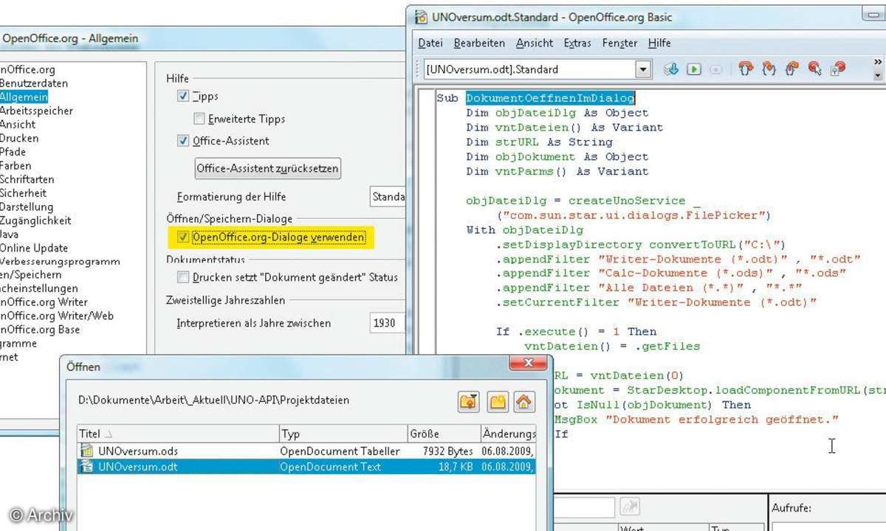
Task: Click the watch icon beside the watch field
Action: pyautogui.click(x=629, y=506)
